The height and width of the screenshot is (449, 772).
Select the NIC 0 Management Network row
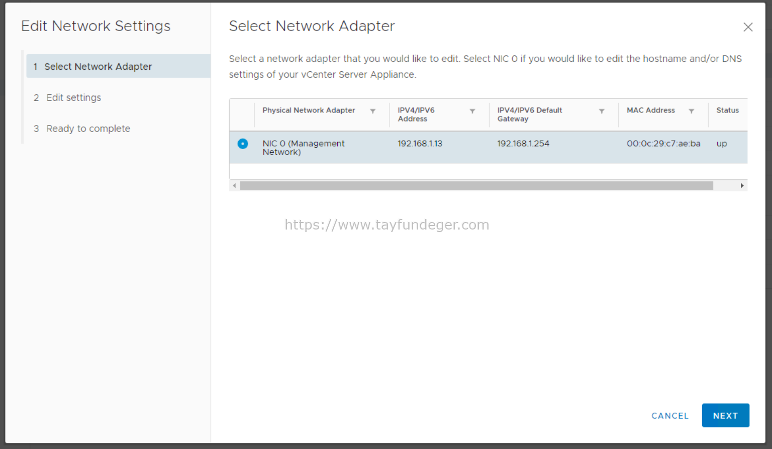pyautogui.click(x=352, y=147)
